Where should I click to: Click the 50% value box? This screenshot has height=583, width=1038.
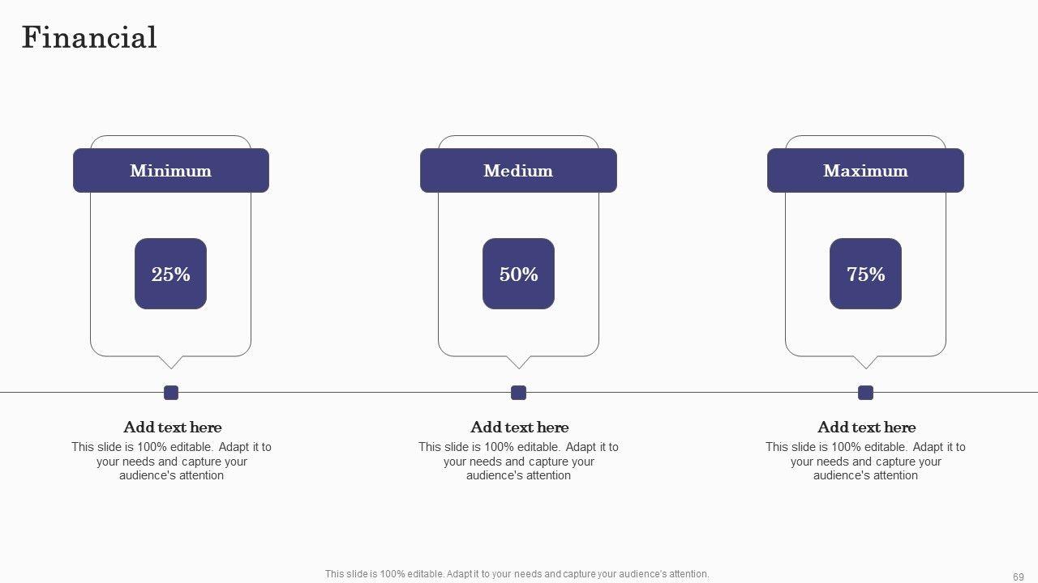pyautogui.click(x=518, y=274)
